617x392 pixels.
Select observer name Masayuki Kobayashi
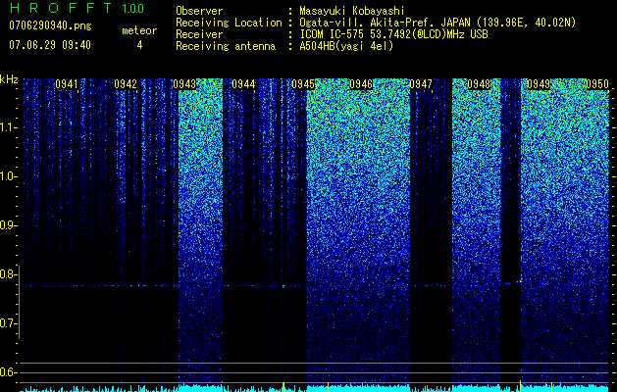tap(351, 11)
